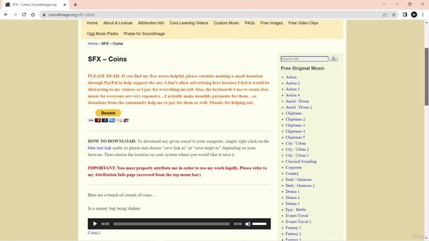
Task: Open the Dark / Ominous link
Action: (x=298, y=179)
